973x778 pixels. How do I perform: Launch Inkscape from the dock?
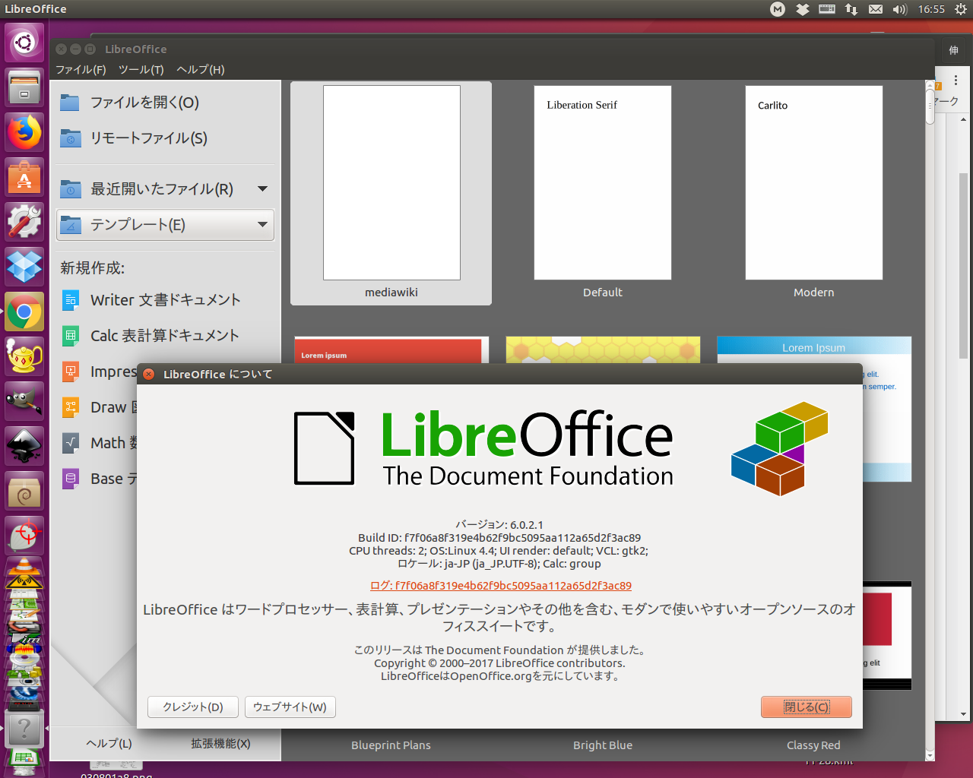coord(24,446)
